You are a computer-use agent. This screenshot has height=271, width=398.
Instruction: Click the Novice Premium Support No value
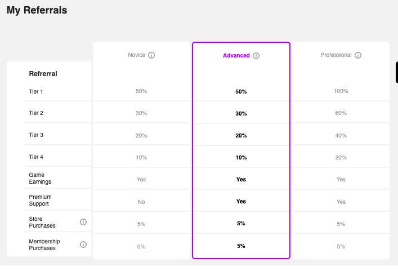point(141,202)
